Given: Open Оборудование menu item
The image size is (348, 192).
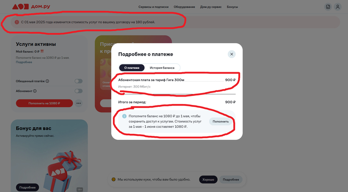Looking at the screenshot, I should (x=184, y=7).
